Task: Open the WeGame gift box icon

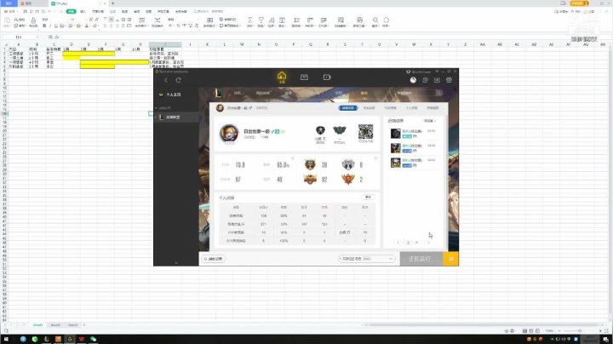Action: click(x=449, y=80)
